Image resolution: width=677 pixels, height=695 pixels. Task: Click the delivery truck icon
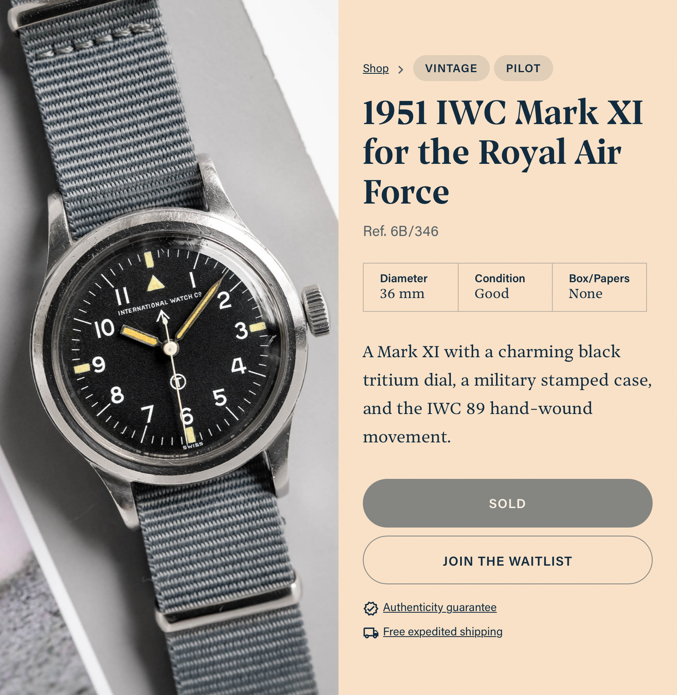point(371,633)
